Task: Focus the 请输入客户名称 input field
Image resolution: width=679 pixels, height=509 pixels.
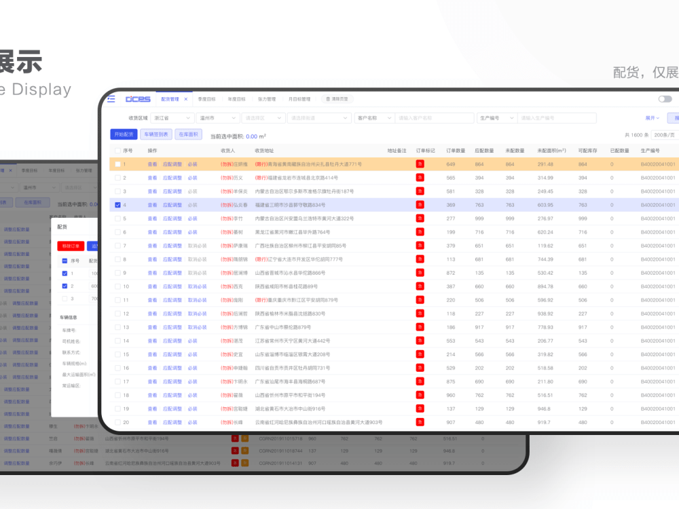Action: coord(435,117)
